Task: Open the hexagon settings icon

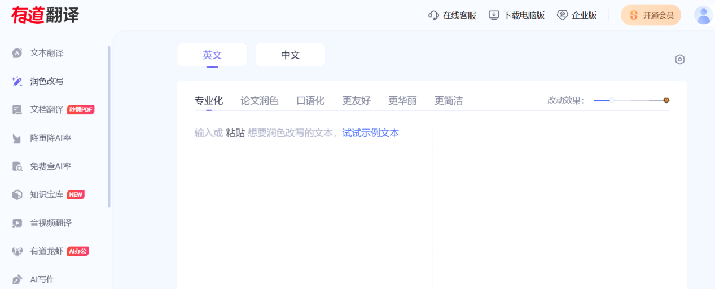Action: [x=680, y=59]
